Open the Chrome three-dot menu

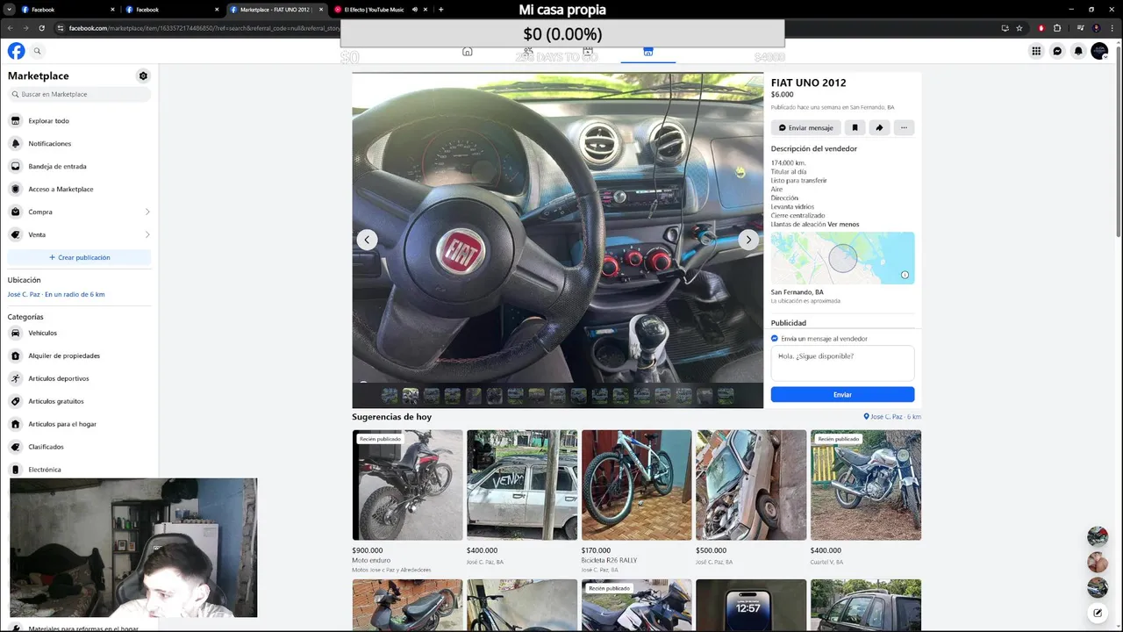[x=1112, y=28]
